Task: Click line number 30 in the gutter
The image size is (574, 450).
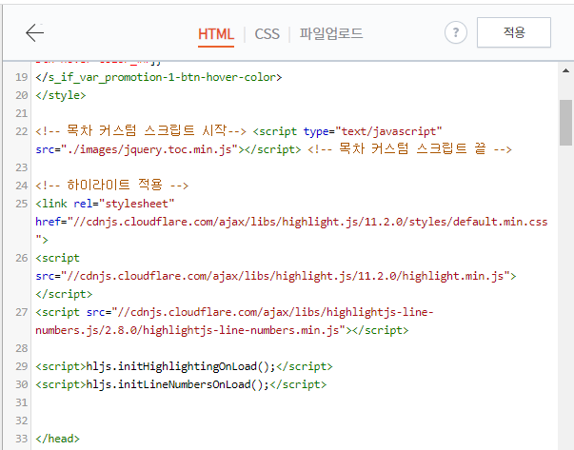Action: coord(22,384)
